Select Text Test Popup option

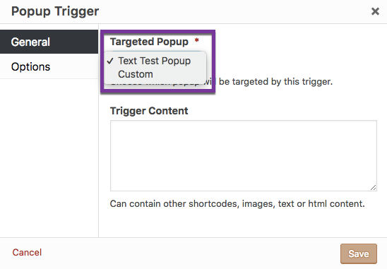click(x=155, y=61)
